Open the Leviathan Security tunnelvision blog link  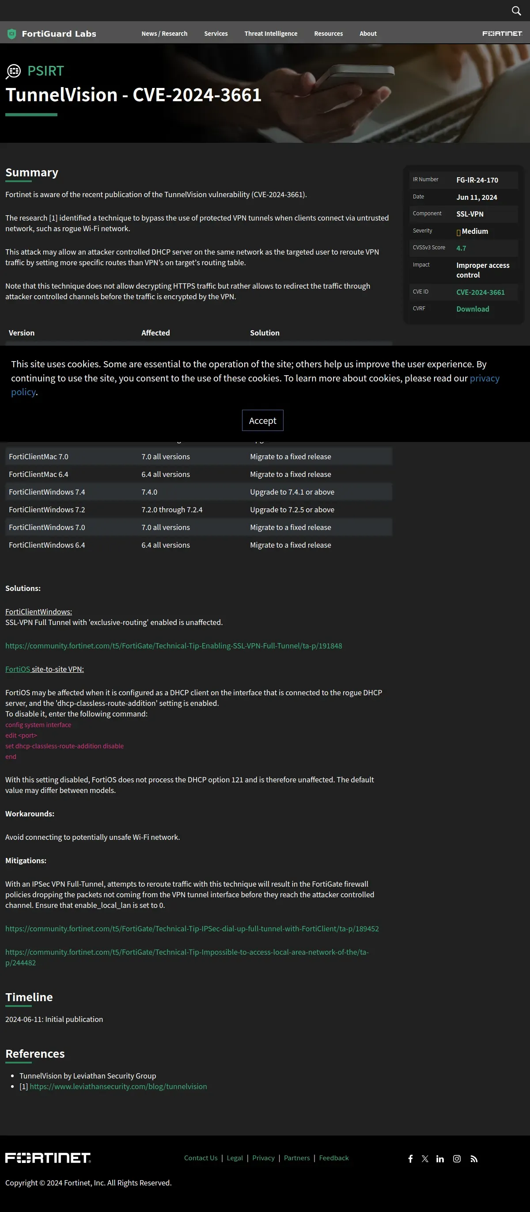(x=118, y=1086)
